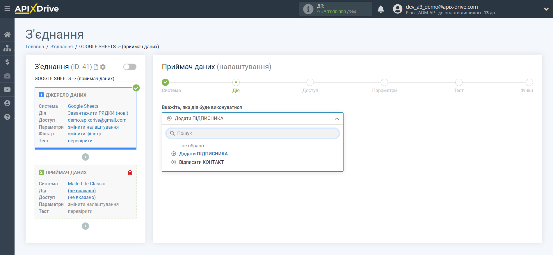The width and height of the screenshot is (553, 255).
Task: Select the - не обрано - option
Action: point(193,146)
